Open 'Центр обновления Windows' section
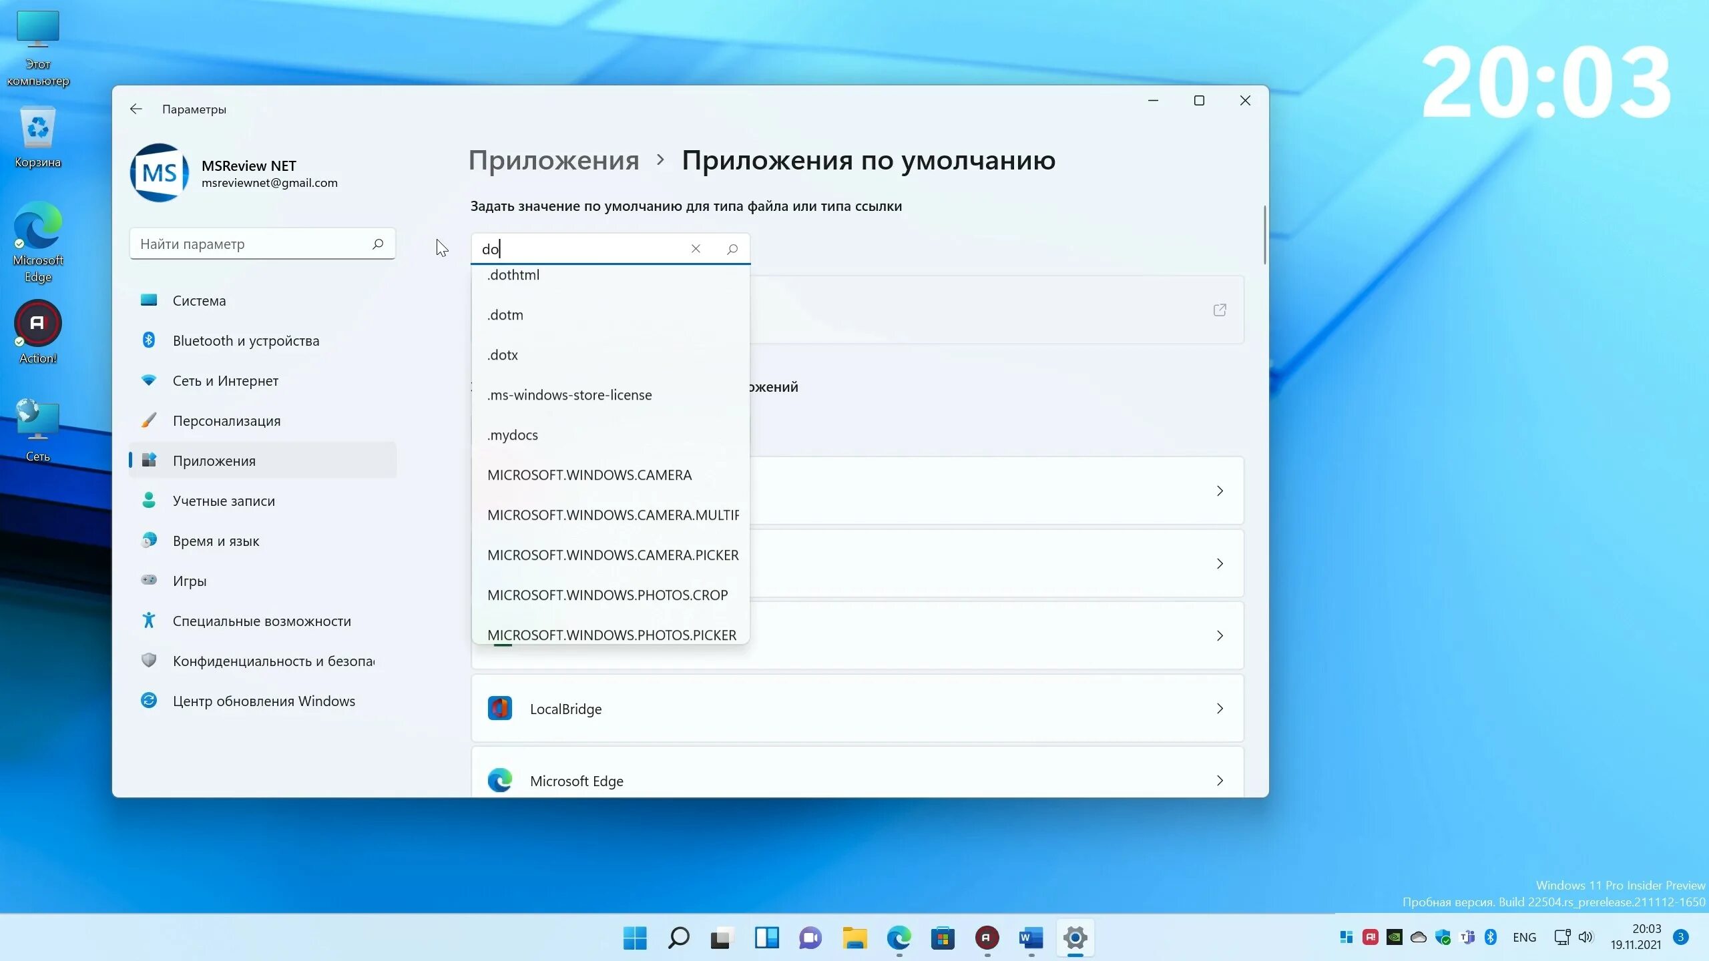1709x961 pixels. (x=262, y=701)
